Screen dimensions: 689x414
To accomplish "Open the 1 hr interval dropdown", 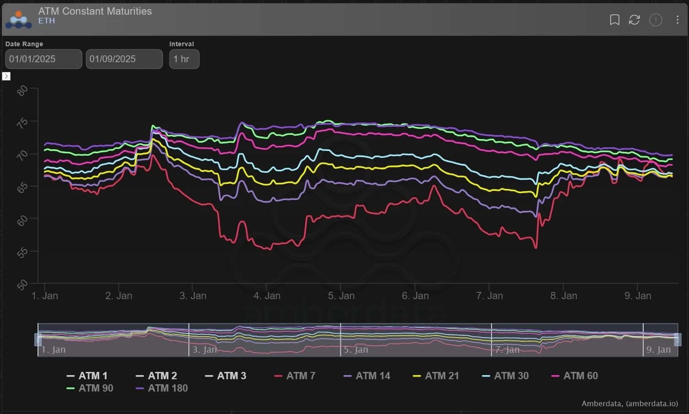I will (184, 59).
